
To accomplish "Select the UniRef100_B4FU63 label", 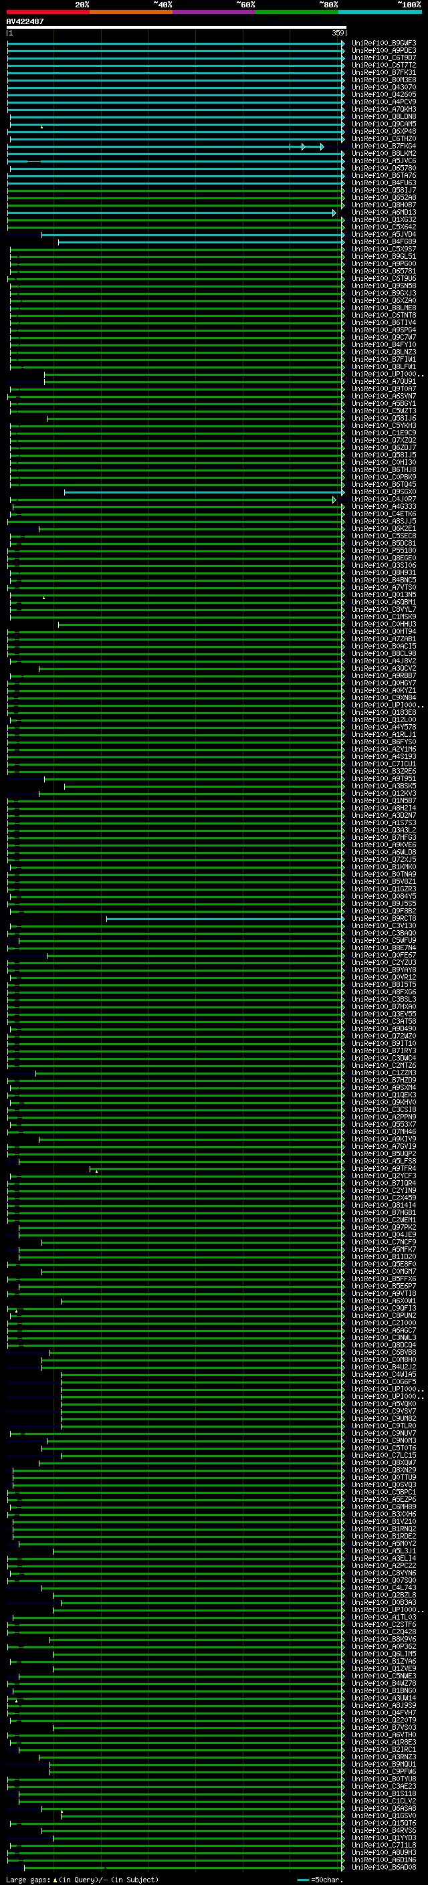I will [383, 183].
